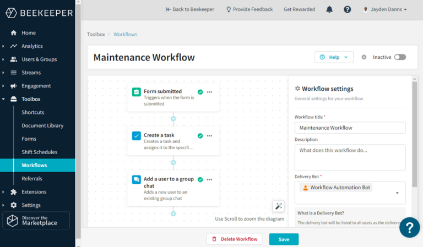Open the notifications bell
This screenshot has width=423, height=247.
pyautogui.click(x=329, y=9)
